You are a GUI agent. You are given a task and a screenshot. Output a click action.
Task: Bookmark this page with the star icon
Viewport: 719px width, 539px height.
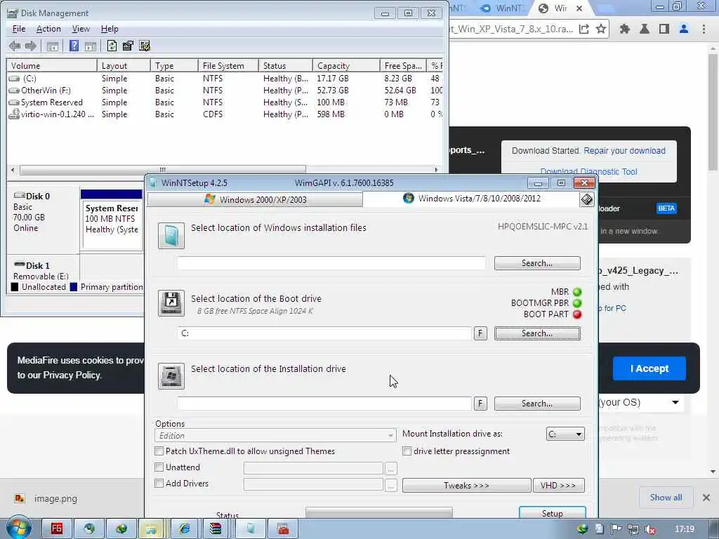point(601,29)
